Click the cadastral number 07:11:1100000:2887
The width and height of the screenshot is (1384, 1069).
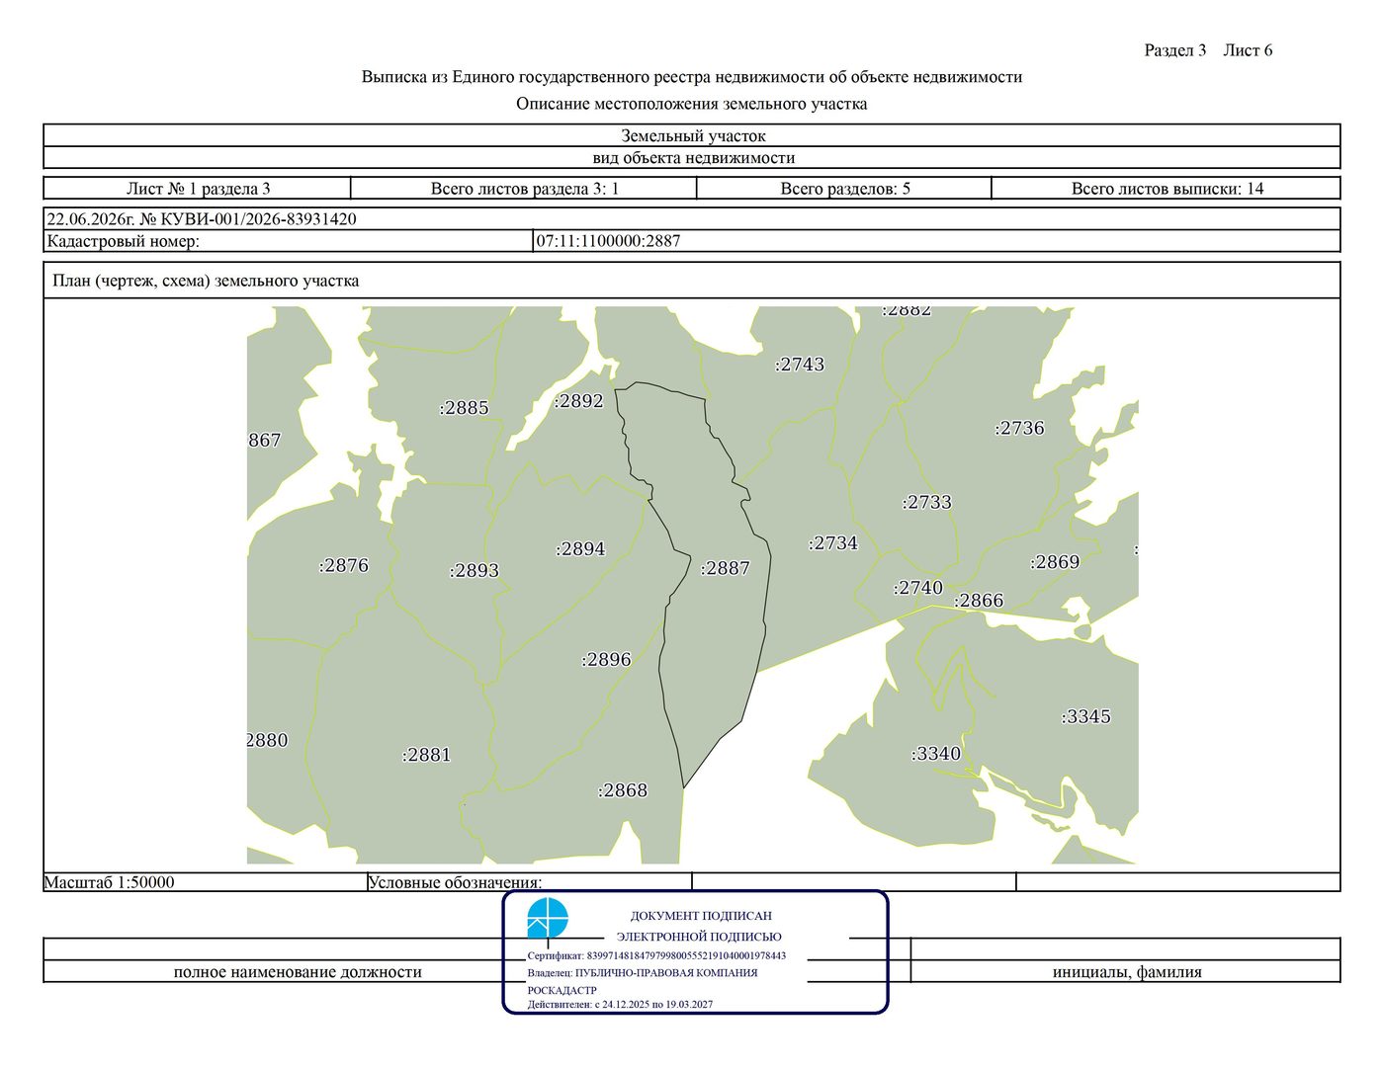pyautogui.click(x=608, y=241)
